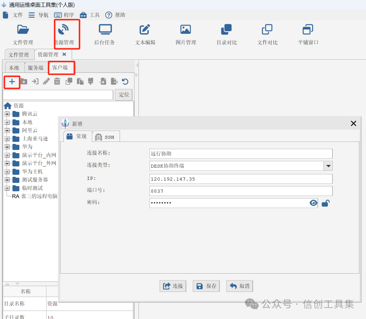
Task: Open the 工具 menu
Action: (x=89, y=15)
